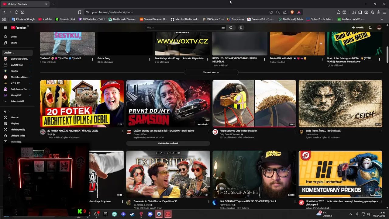The image size is (389, 219).
Task: Open a new browser tab
Action: pos(54,4)
